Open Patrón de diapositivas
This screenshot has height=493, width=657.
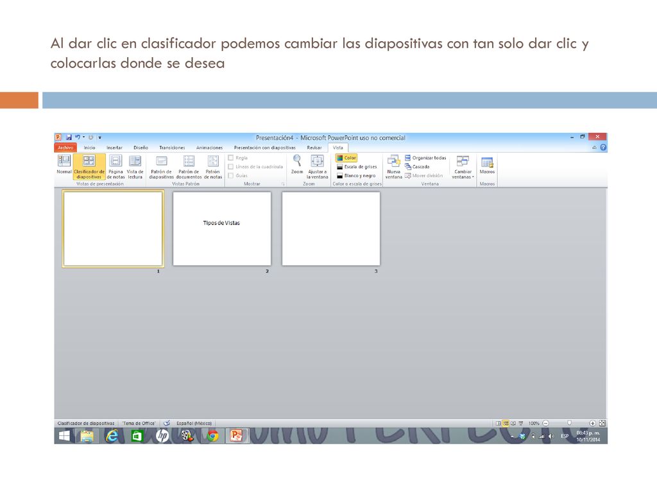click(161, 166)
